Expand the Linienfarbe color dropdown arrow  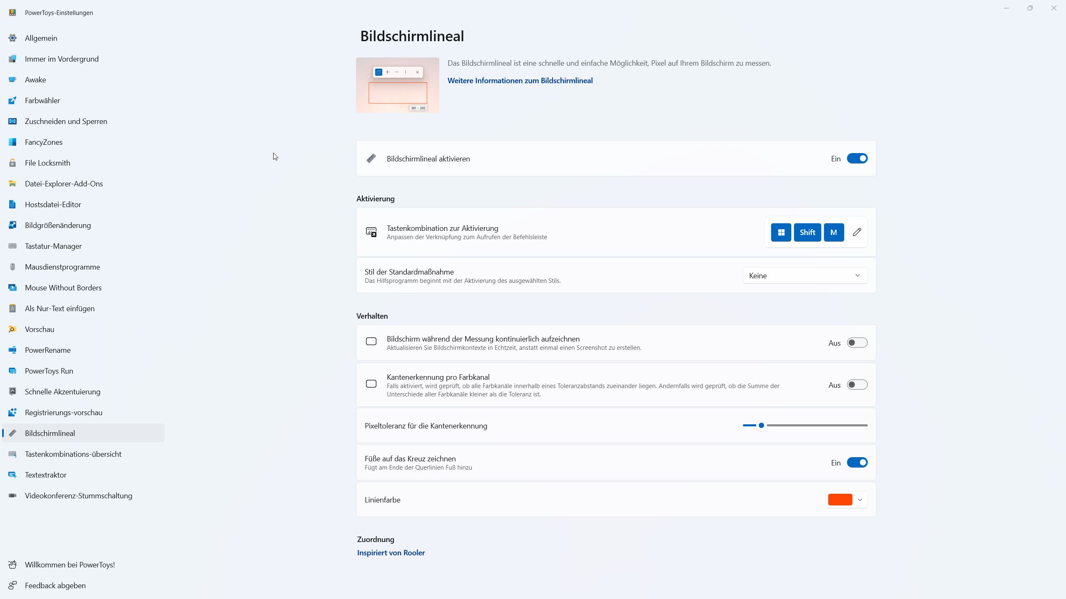pyautogui.click(x=860, y=500)
